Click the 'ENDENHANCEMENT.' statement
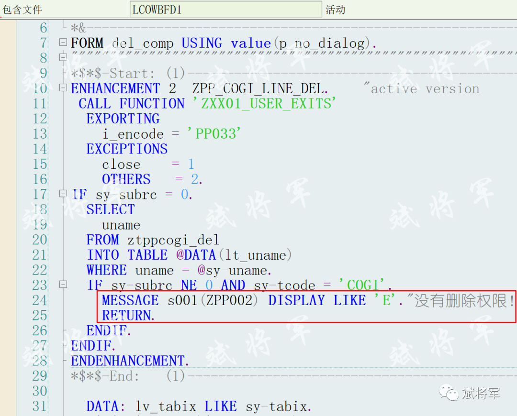 130,361
